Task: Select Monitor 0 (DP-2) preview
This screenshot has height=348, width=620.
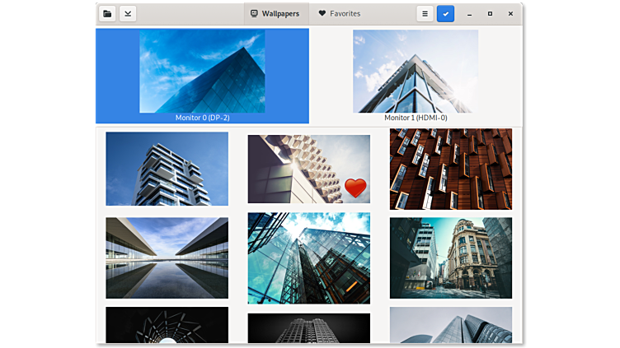Action: [202, 72]
